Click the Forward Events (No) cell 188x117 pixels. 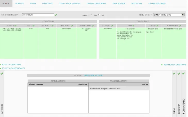pos(173,29)
